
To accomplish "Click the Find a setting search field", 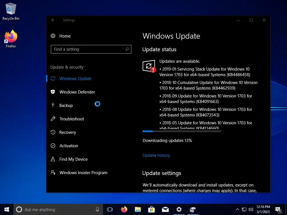I will click(91, 49).
